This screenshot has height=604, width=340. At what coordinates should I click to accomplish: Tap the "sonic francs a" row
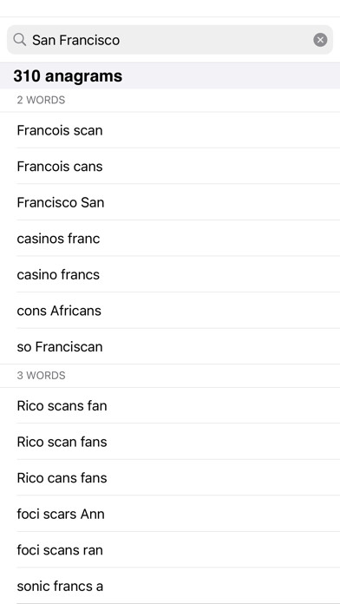click(x=170, y=586)
